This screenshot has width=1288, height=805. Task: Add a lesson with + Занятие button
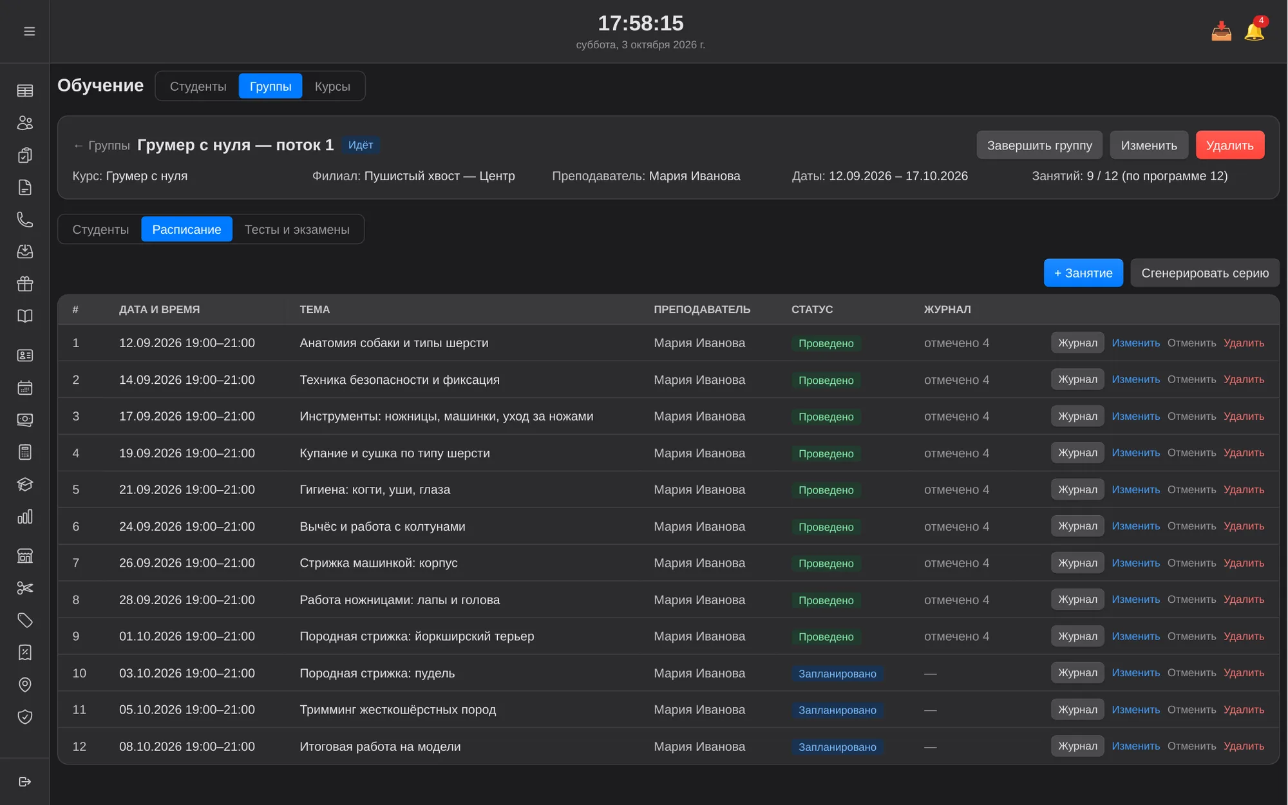(1083, 273)
